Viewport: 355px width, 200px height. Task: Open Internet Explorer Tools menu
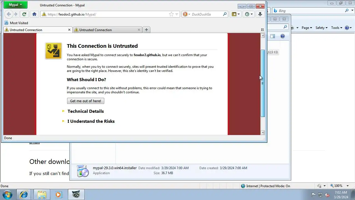pos(337,27)
